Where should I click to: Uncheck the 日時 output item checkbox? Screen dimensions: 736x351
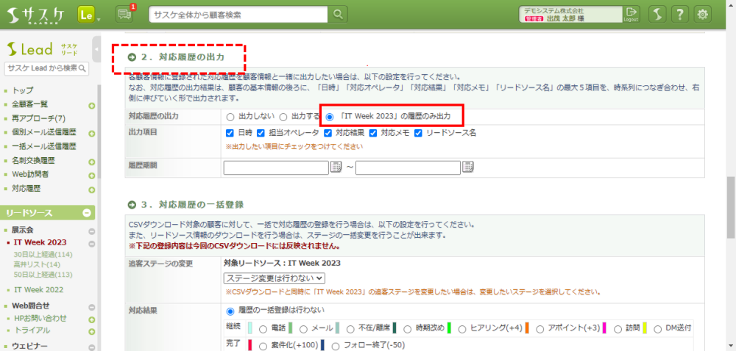click(x=230, y=133)
